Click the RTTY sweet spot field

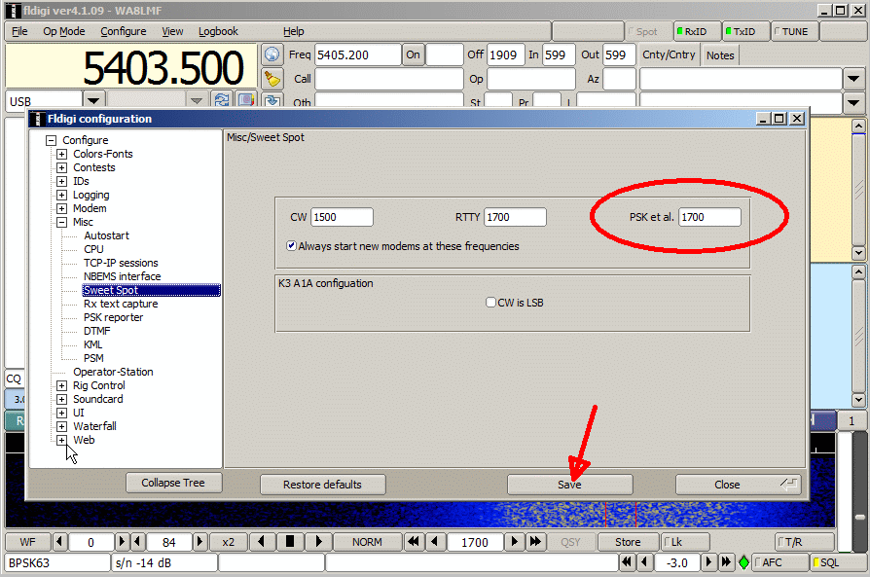pyautogui.click(x=515, y=217)
